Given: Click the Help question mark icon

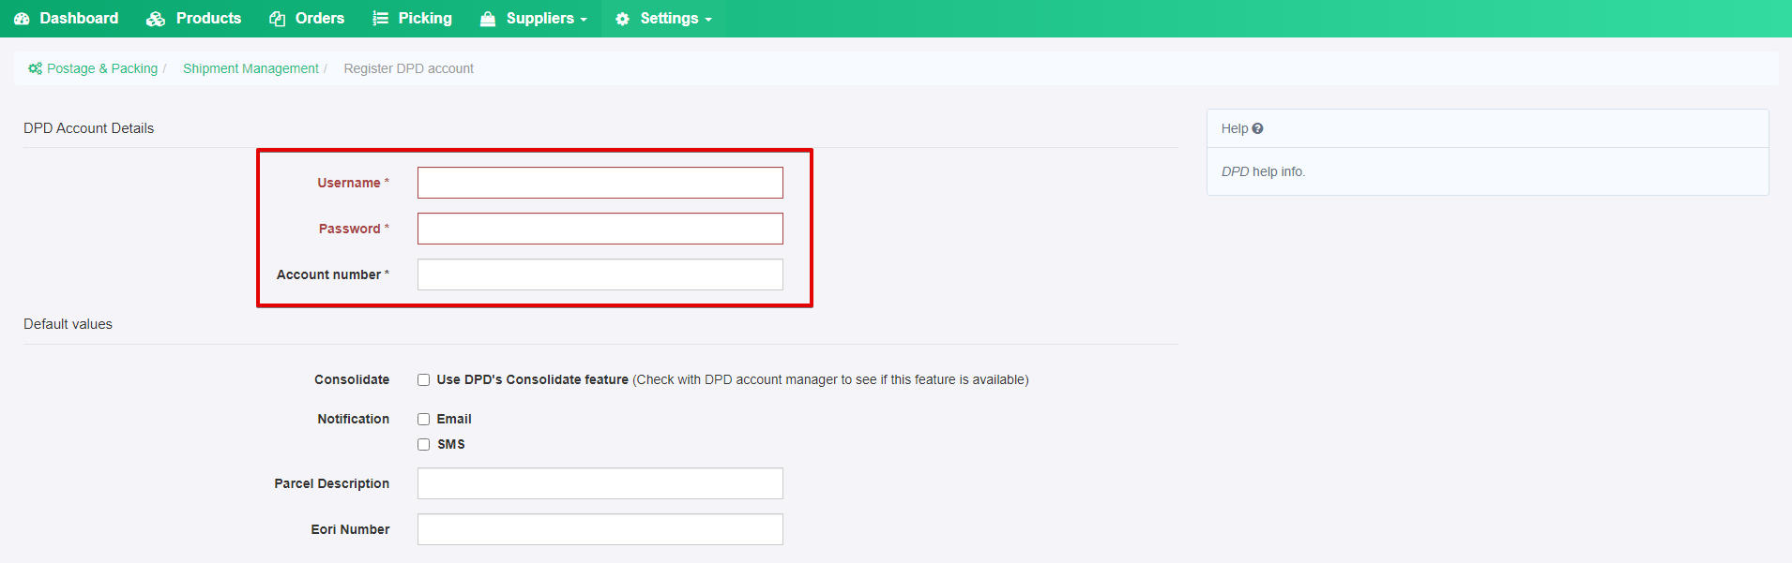Looking at the screenshot, I should point(1257,128).
